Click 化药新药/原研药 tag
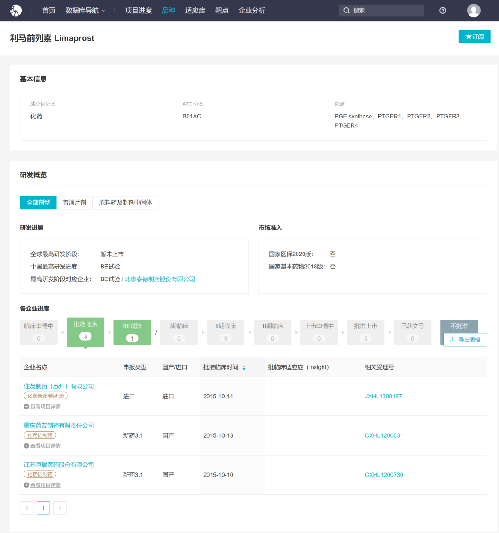Screen dimensions: 499x533 coord(46,396)
